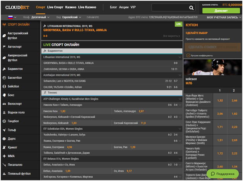Toggle the Лучшие коэффициенты checkbox
The image size is (243, 181).
pos(188,56)
